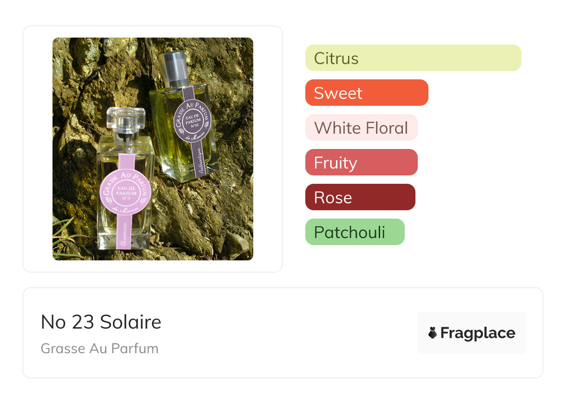Click the Grasse Au Parfum brand name
The image size is (566, 401).
click(99, 348)
